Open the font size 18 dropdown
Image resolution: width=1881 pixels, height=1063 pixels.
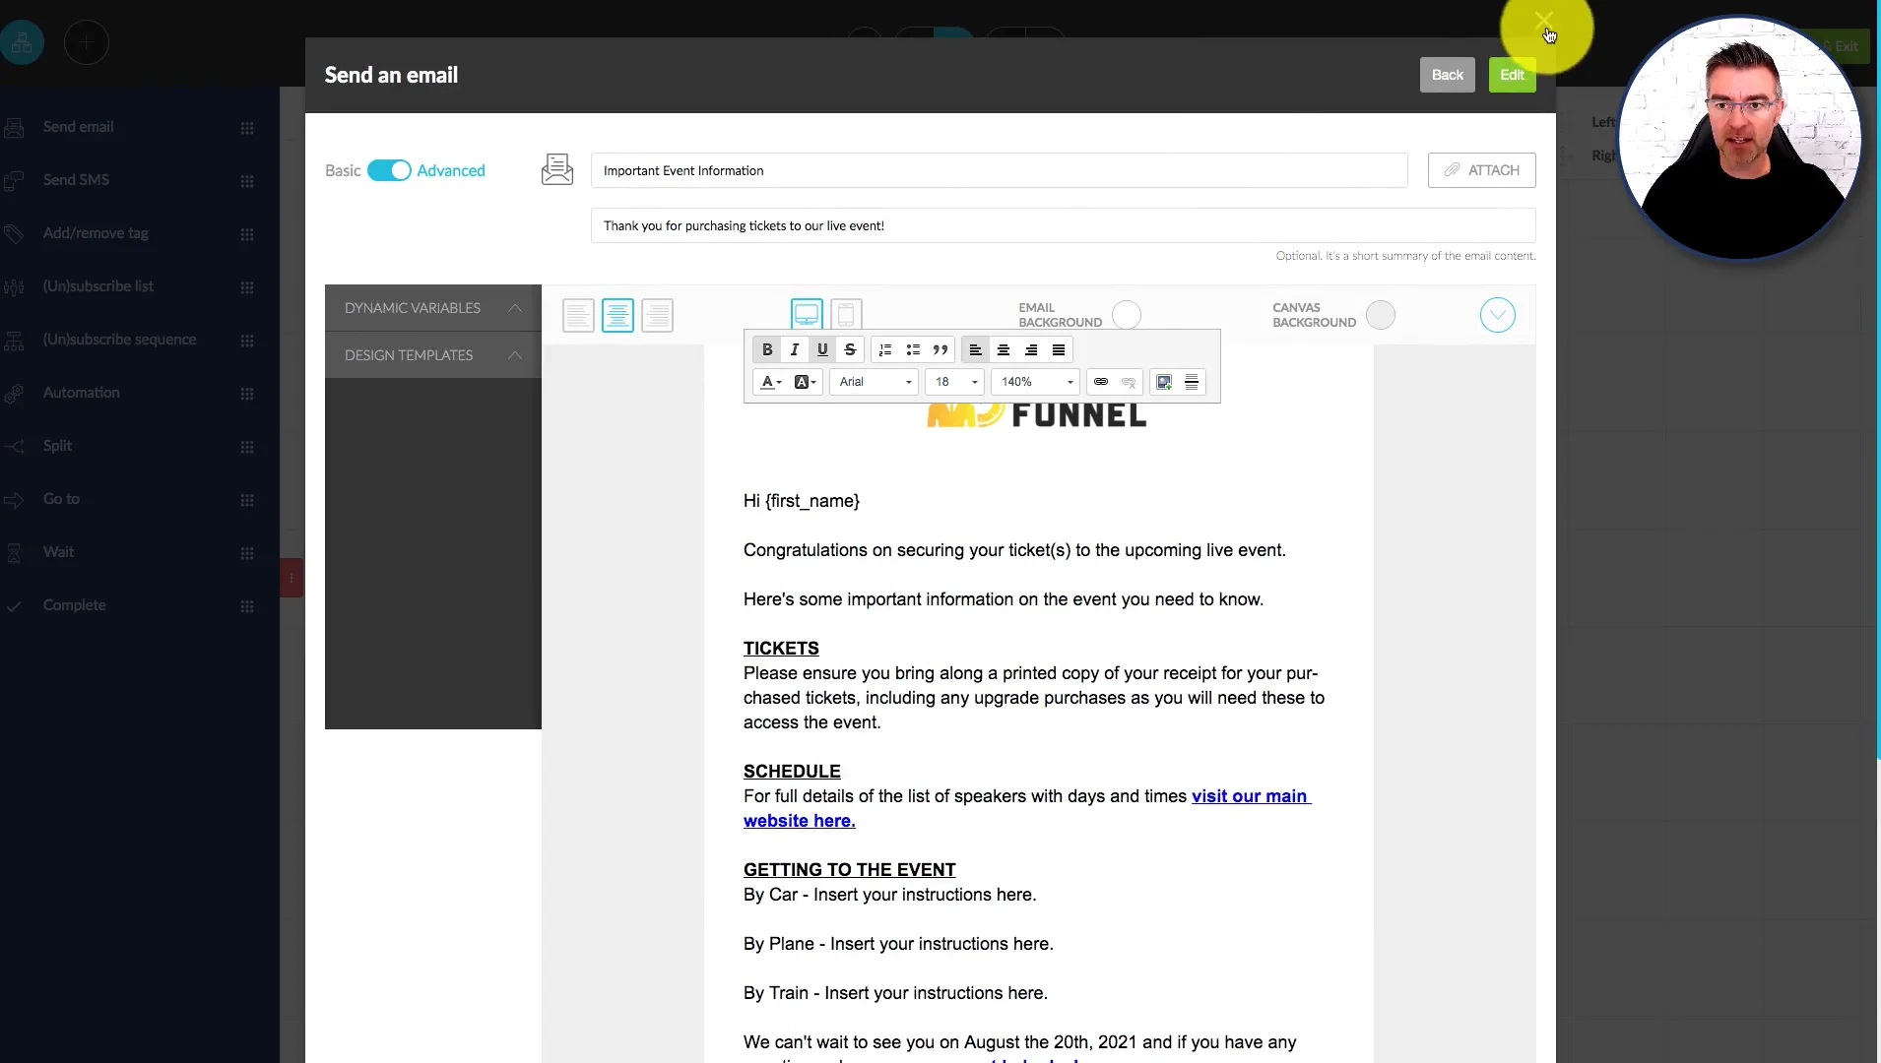953,382
